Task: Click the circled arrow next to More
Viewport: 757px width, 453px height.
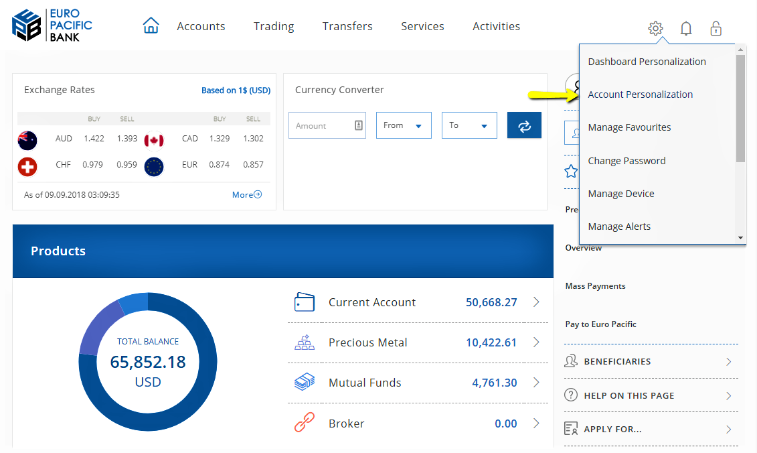Action: [258, 194]
